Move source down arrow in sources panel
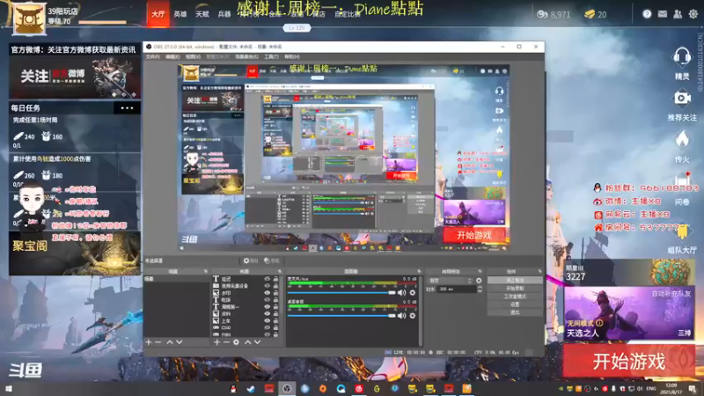Viewport: 704px width, 396px height. (257, 342)
